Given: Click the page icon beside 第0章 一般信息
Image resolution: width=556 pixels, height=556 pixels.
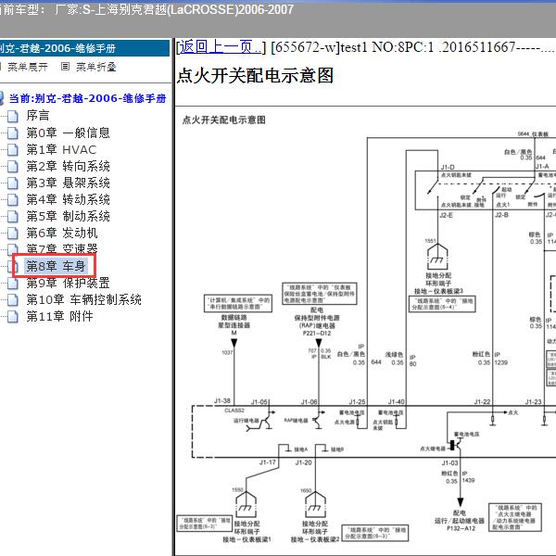Looking at the screenshot, I should 12,133.
